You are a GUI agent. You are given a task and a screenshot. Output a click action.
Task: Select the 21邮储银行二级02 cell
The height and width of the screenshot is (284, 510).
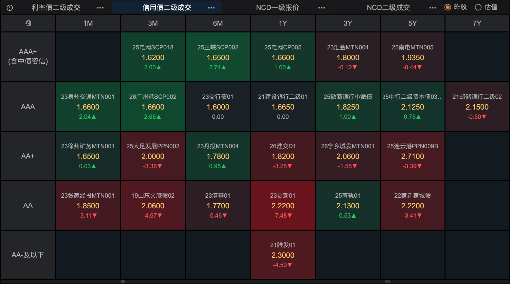[x=477, y=107]
